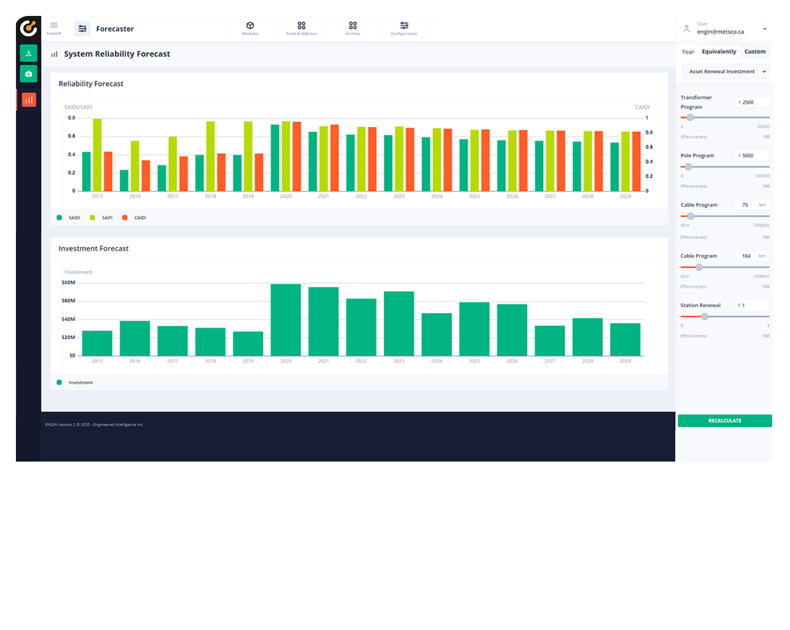
Task: Open the Modules cube icon
Action: coord(250,29)
